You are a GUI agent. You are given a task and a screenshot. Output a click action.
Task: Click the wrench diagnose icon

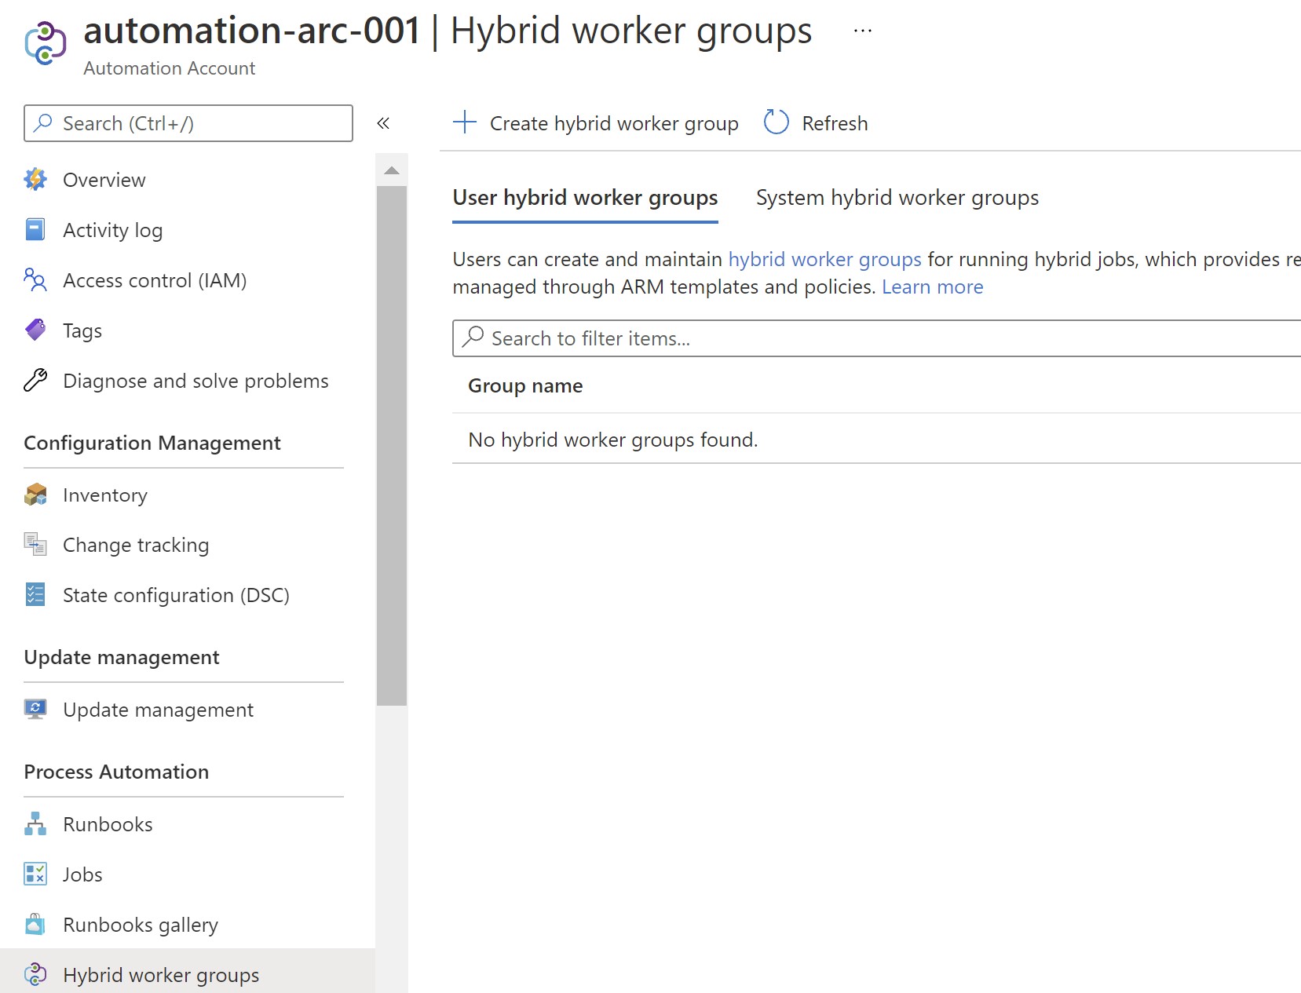coord(35,381)
